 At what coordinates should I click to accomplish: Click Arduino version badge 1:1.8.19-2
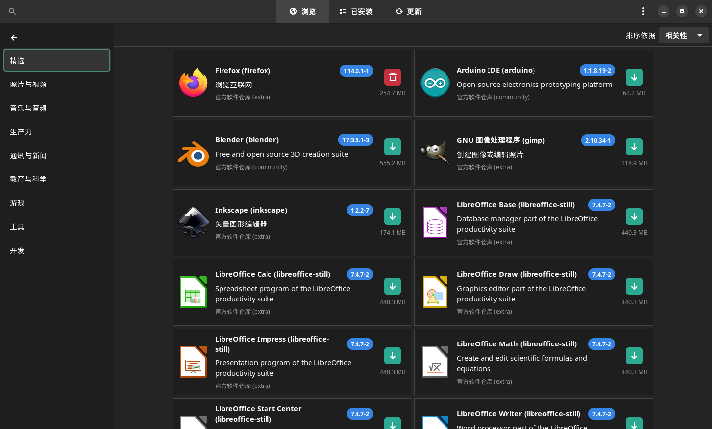[597, 70]
